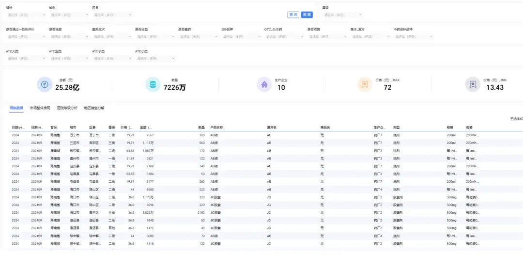Expand the 是否独家 dropdown
The image size is (523, 255).
[x=69, y=36]
